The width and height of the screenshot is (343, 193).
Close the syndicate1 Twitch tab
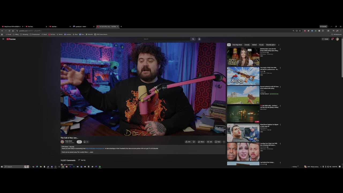[x=94, y=27]
